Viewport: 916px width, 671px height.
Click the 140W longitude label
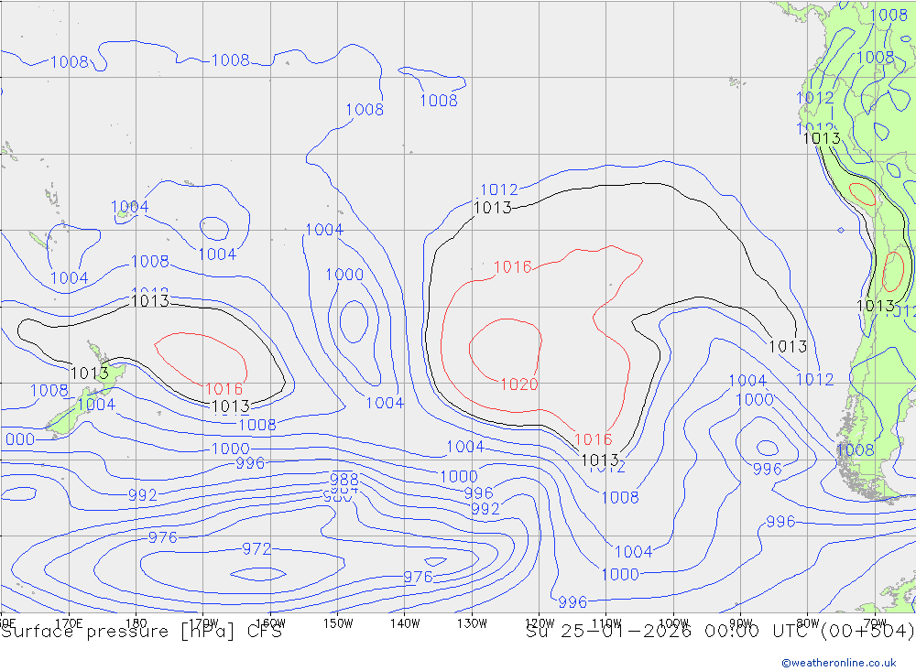[x=405, y=623]
